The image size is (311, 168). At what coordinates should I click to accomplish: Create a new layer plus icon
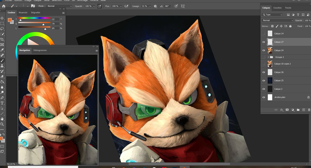pyautogui.click(x=304, y=110)
